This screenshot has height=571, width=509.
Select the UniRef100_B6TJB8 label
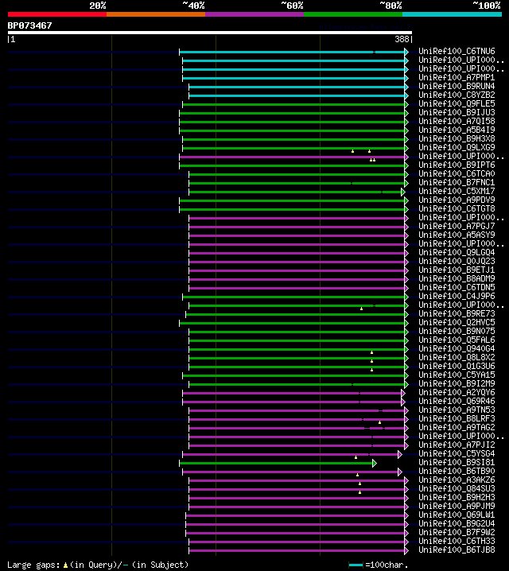pyautogui.click(x=457, y=550)
